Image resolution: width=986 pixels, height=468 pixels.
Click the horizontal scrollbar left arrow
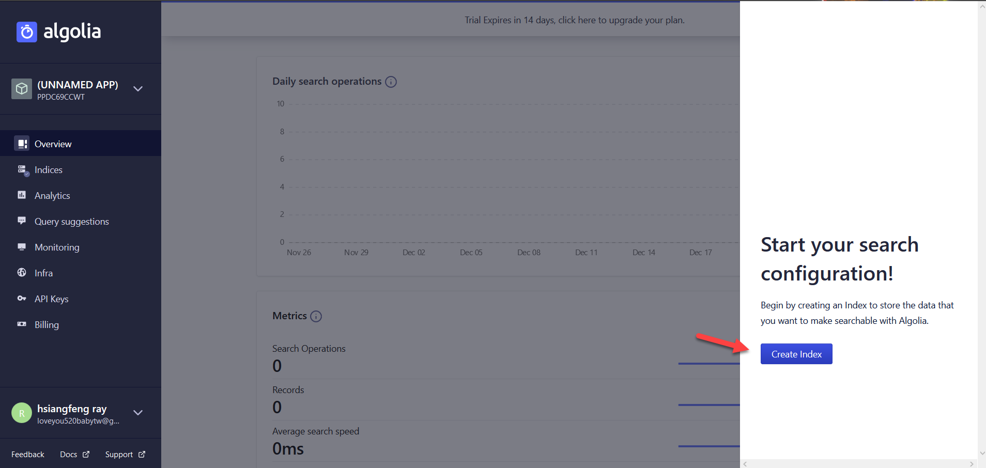tap(745, 464)
